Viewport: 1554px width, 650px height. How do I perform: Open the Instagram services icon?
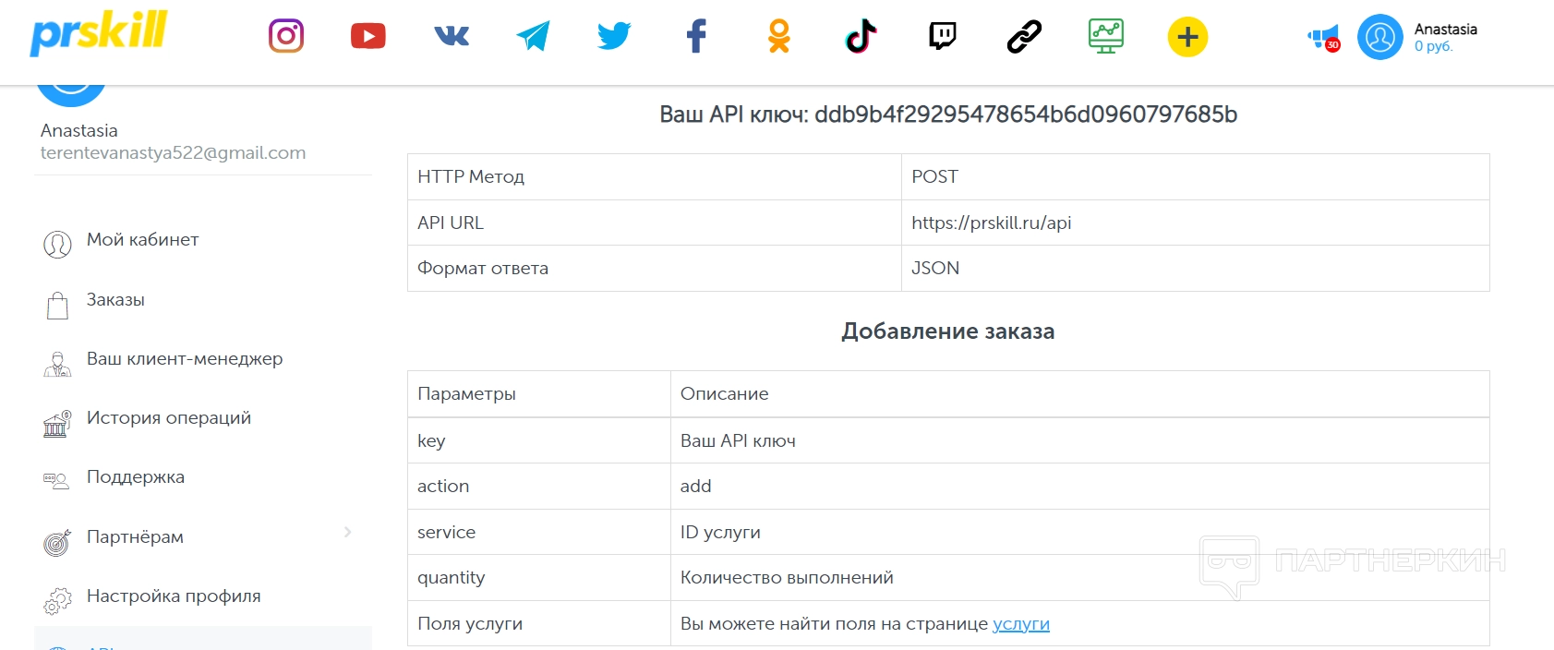(286, 36)
